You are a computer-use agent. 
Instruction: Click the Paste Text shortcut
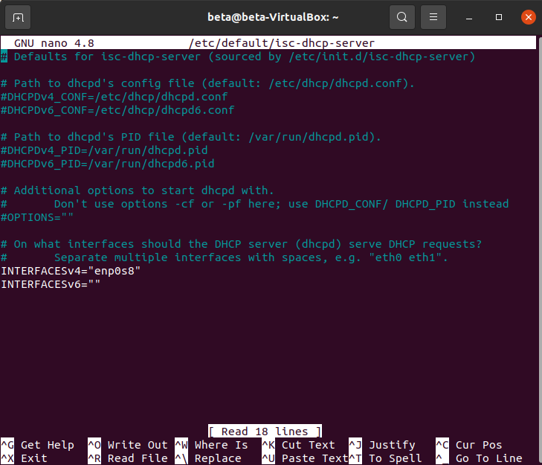[314, 458]
